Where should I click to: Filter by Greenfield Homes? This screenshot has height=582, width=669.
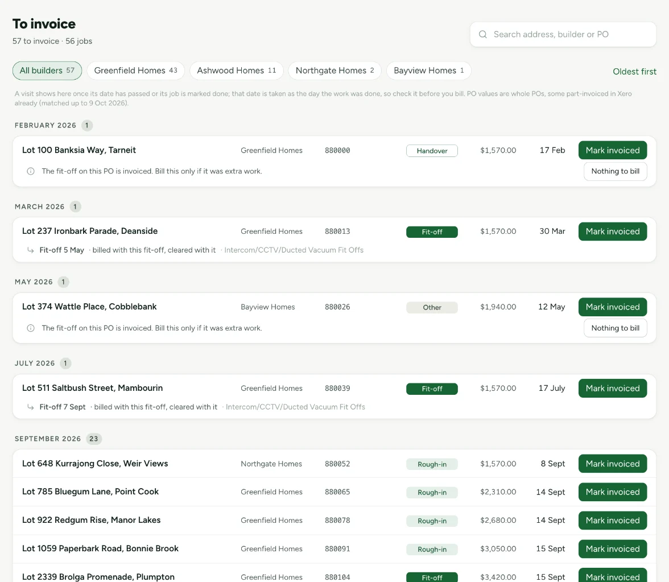click(x=135, y=71)
